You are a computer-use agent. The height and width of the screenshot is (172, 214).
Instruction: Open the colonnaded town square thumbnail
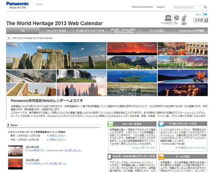(x=183, y=49)
